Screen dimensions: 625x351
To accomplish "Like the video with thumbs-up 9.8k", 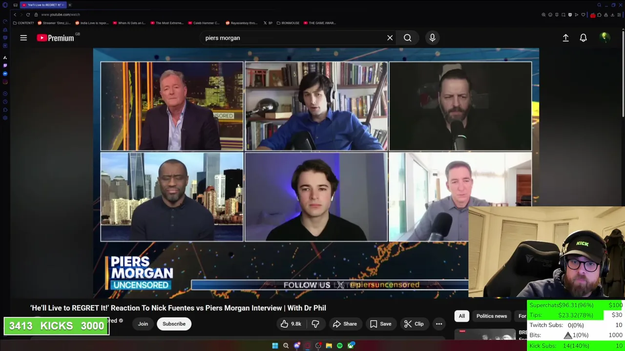I will (291, 324).
